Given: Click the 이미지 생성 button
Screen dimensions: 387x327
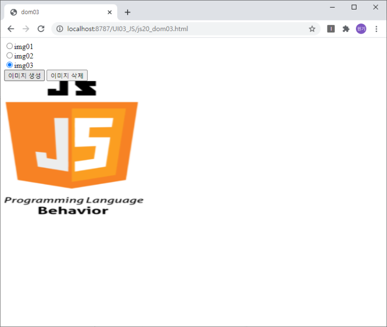Looking at the screenshot, I should coord(24,75).
